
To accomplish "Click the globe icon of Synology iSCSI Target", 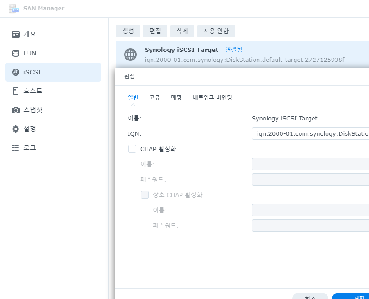I will point(130,55).
